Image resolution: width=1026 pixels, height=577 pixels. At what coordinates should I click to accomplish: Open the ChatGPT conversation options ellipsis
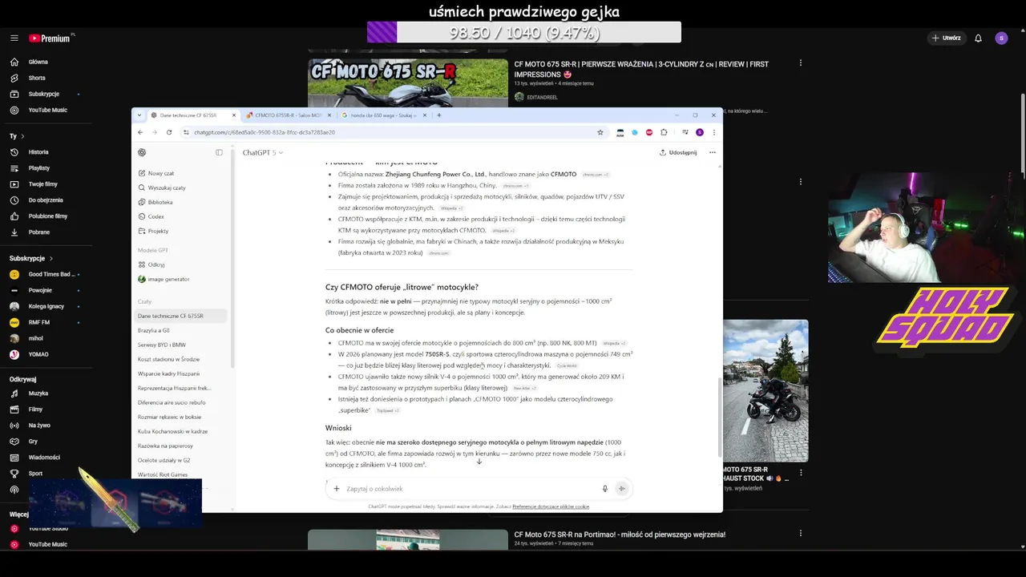tap(712, 152)
